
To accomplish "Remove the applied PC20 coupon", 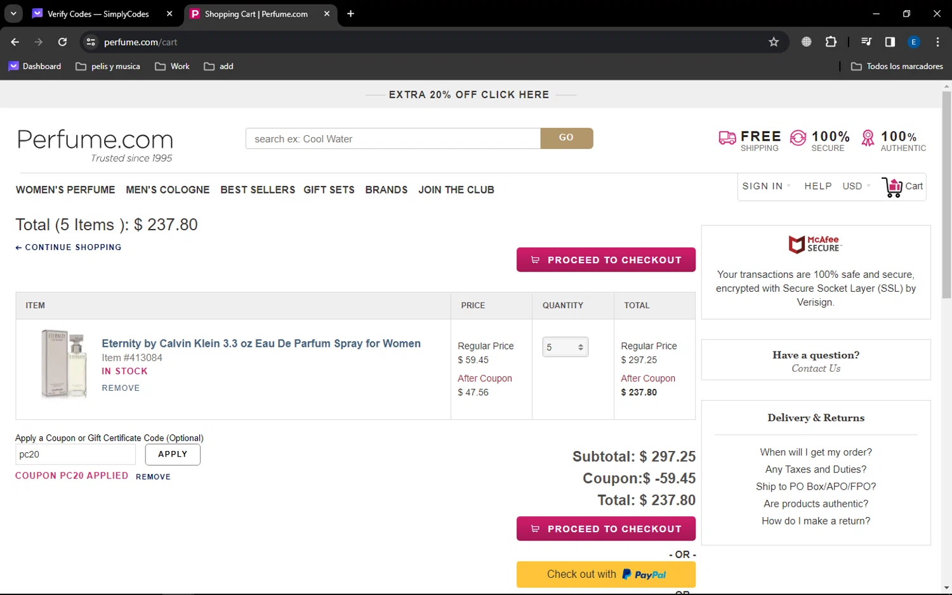I will coord(153,477).
